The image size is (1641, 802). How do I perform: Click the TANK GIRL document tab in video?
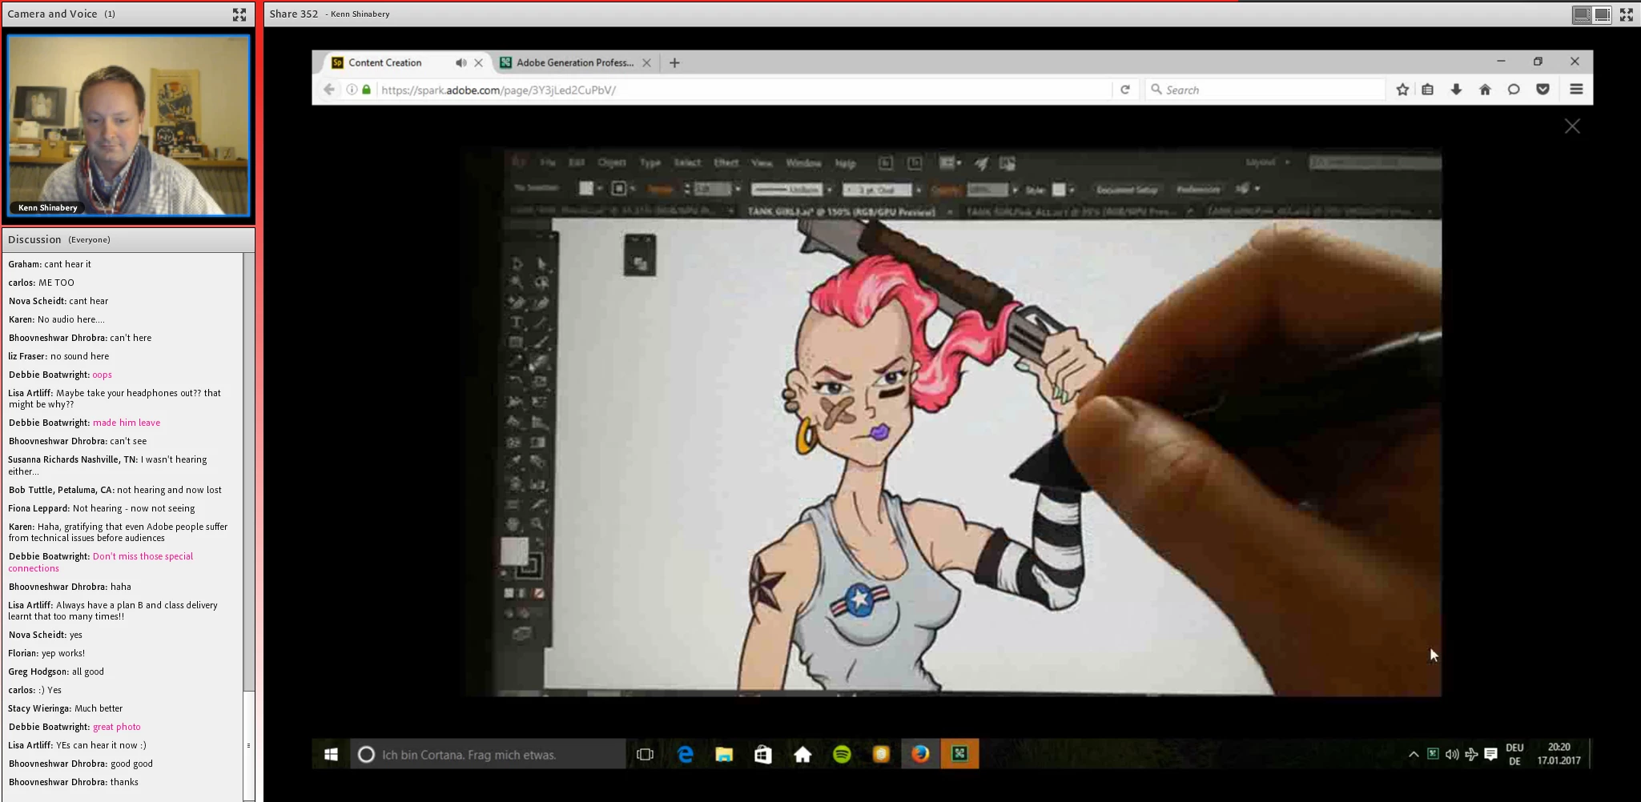pos(841,212)
